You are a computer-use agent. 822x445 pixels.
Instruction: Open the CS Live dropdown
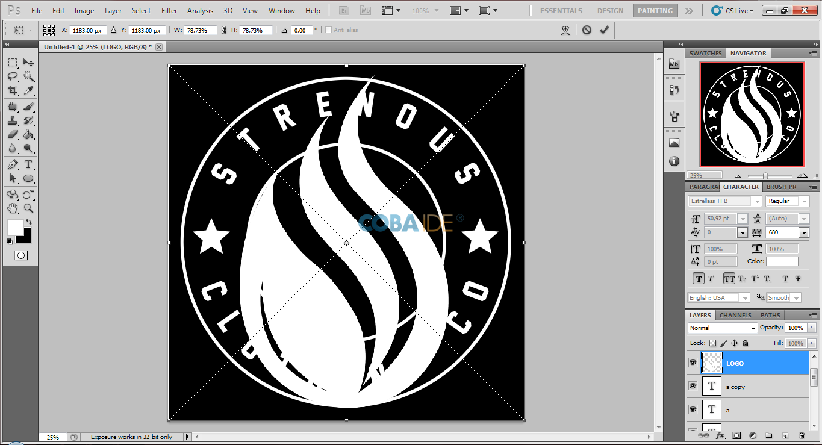pyautogui.click(x=733, y=10)
